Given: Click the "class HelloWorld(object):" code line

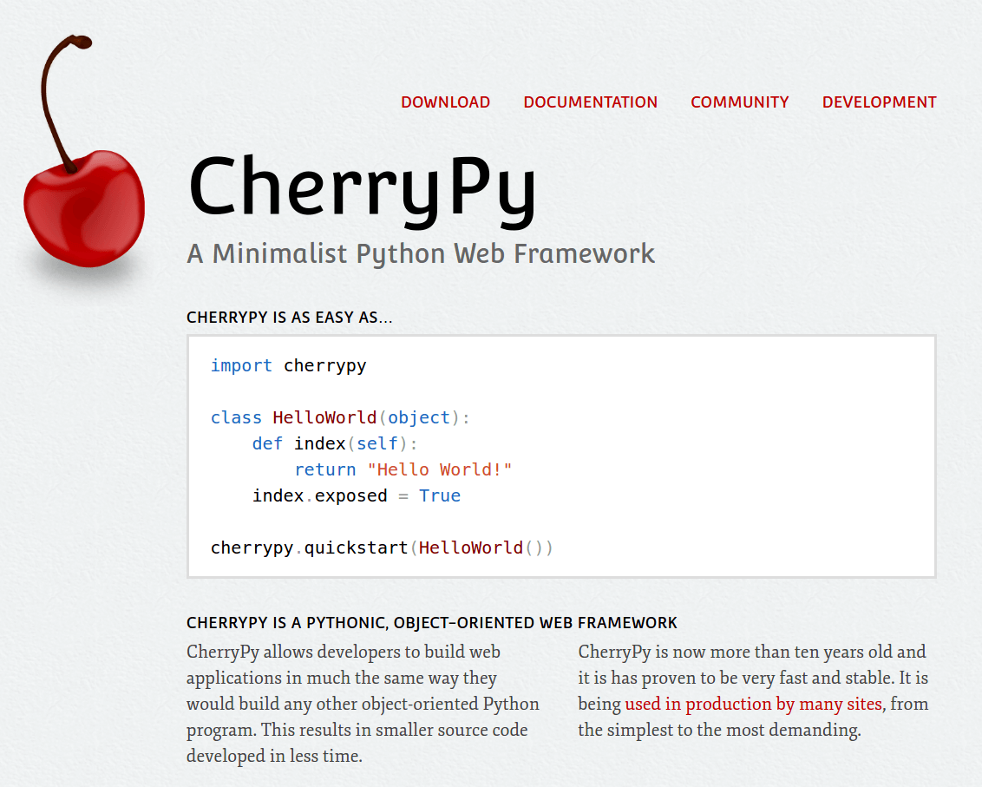Looking at the screenshot, I should [x=339, y=417].
